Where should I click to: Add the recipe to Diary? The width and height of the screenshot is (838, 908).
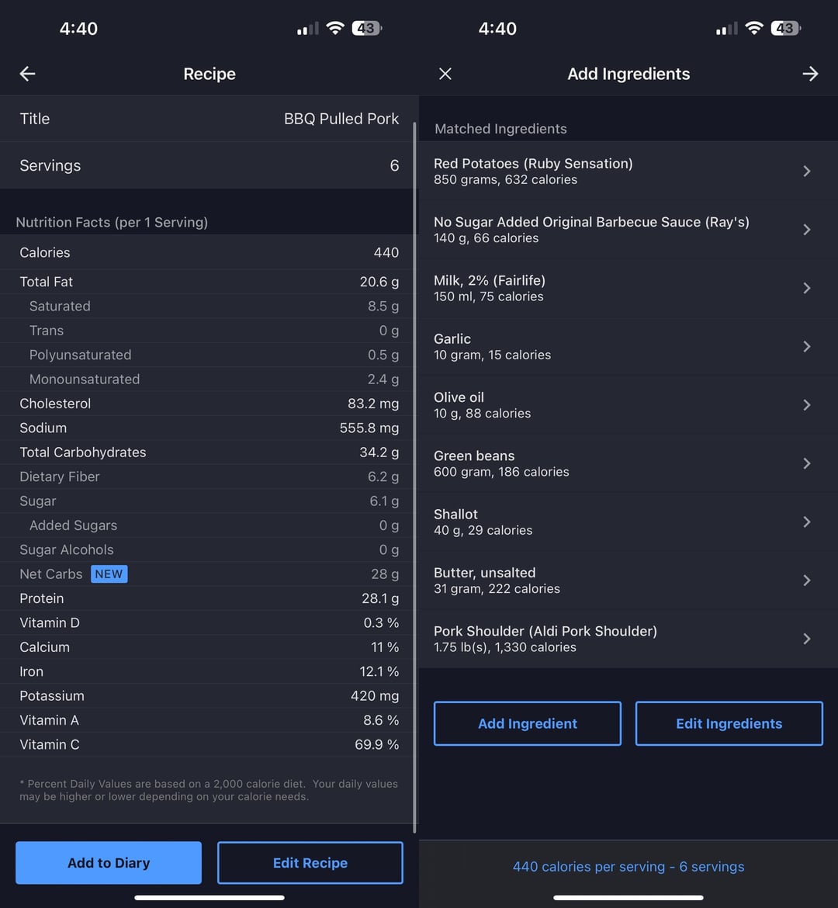pyautogui.click(x=109, y=863)
